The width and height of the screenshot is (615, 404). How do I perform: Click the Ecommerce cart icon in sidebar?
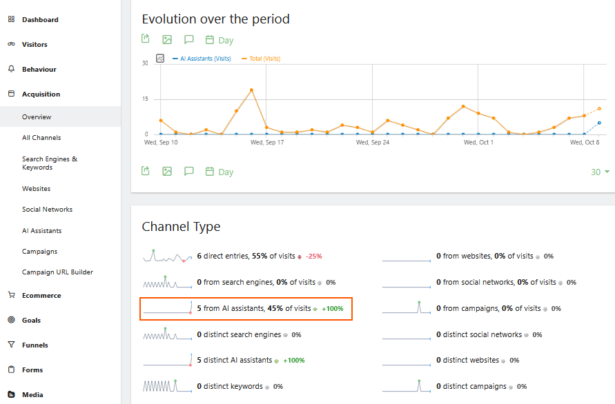tap(11, 295)
